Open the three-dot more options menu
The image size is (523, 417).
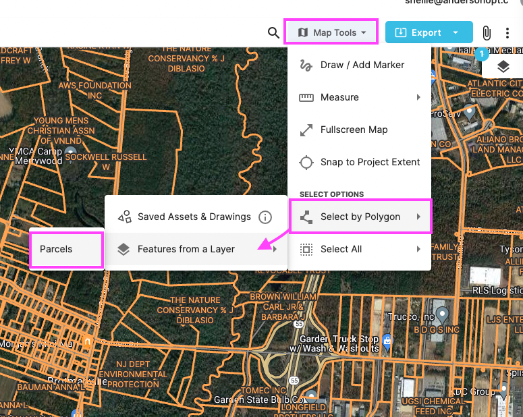click(507, 32)
